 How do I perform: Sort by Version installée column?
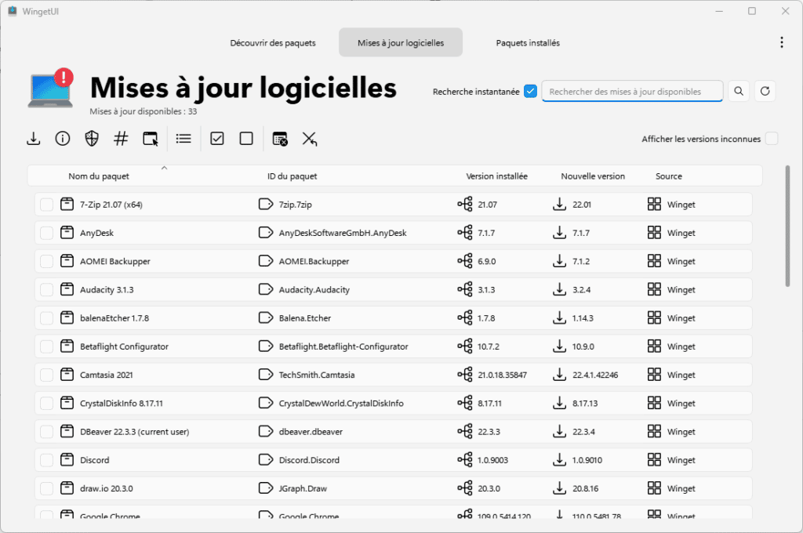pyautogui.click(x=496, y=176)
